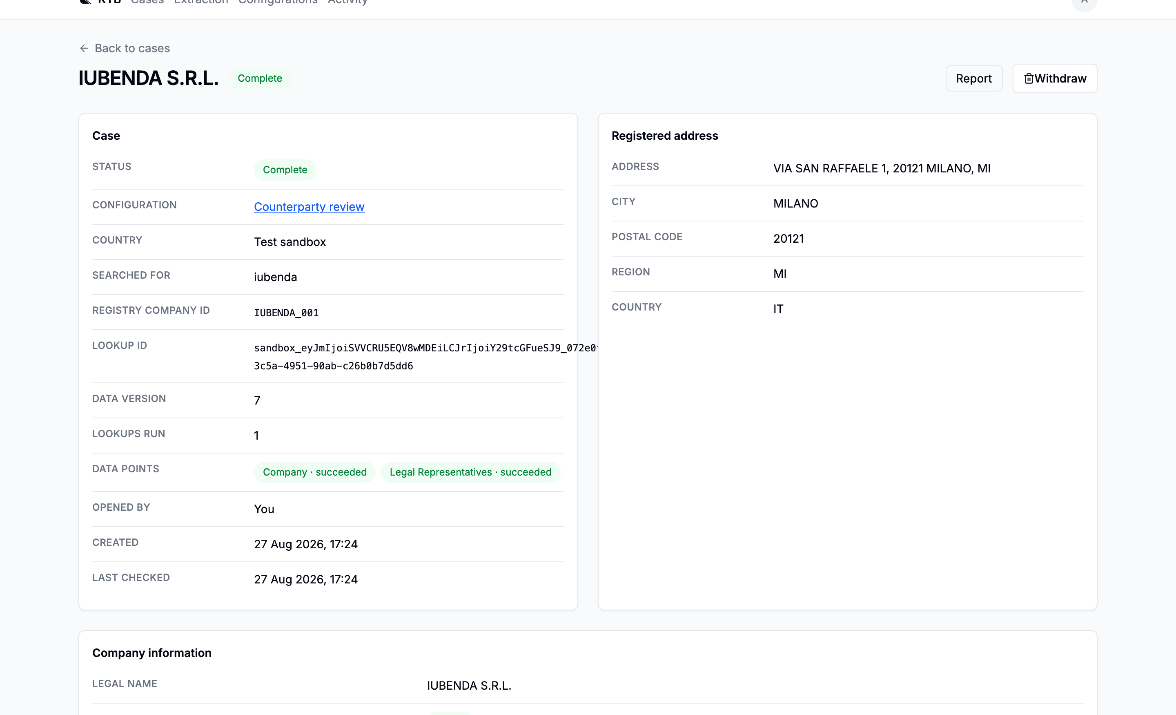Select the address VIA SAN RAFFAELE 1, 20121 MILANO, MI

pos(882,169)
